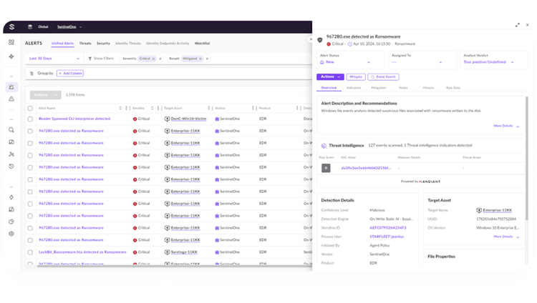
Task: Remove the Critical severity filter chip
Action: click(x=153, y=59)
